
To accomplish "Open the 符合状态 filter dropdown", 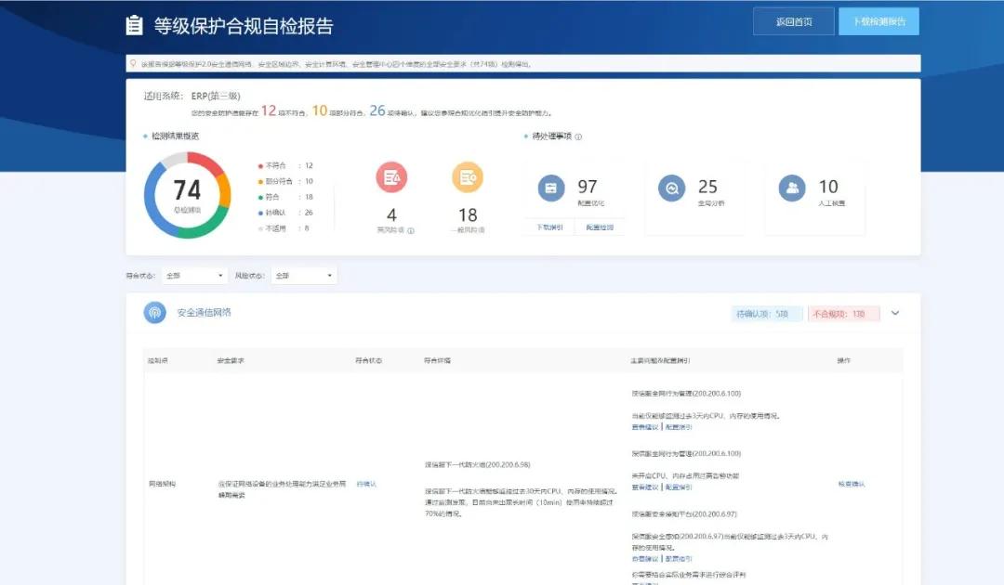I will [x=194, y=276].
